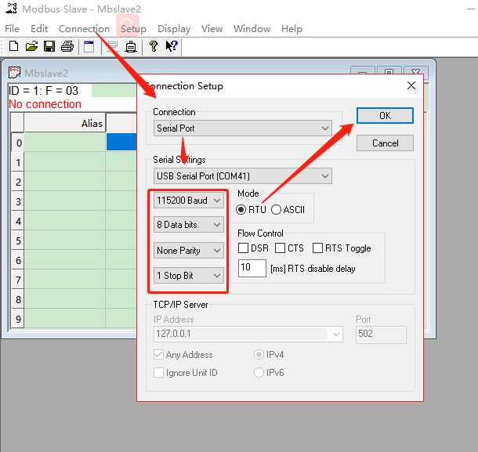Click the Disconnect toolbar icon

point(131,47)
